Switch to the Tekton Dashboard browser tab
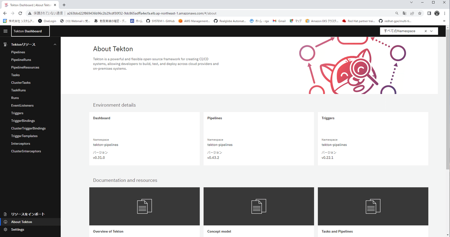 pos(26,5)
